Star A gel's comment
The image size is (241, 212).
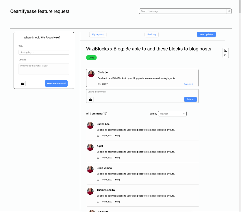click(98, 158)
